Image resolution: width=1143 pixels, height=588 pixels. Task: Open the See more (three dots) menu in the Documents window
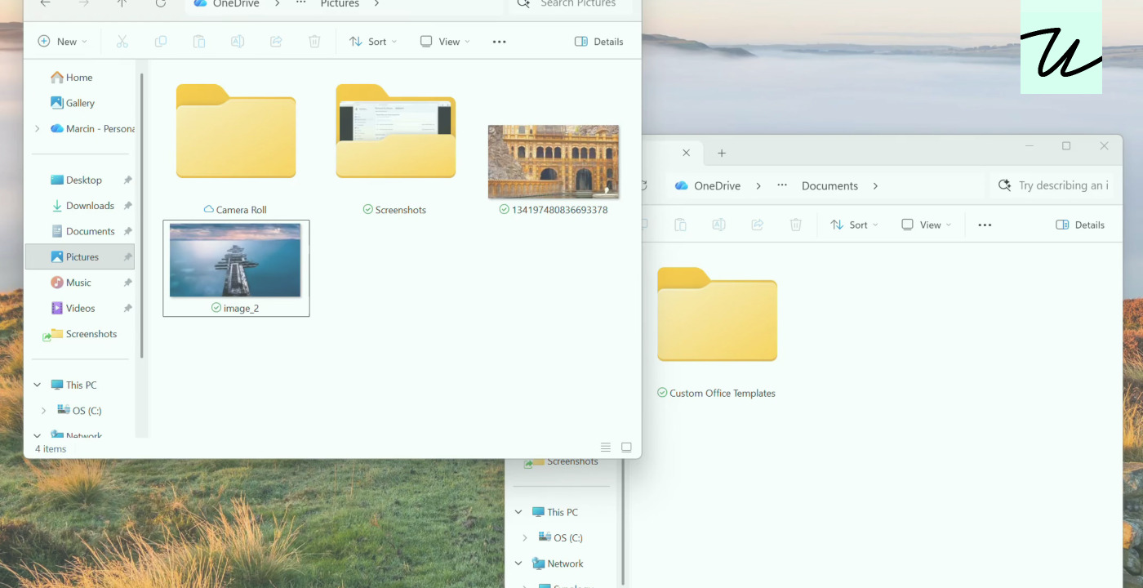(x=985, y=225)
